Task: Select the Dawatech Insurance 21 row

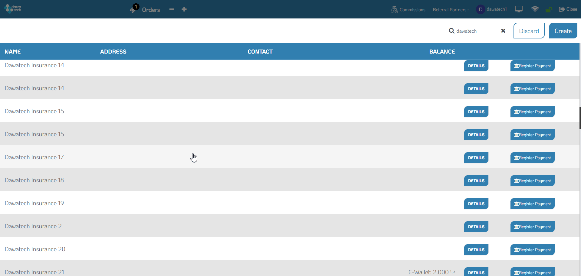Action: 290,268
